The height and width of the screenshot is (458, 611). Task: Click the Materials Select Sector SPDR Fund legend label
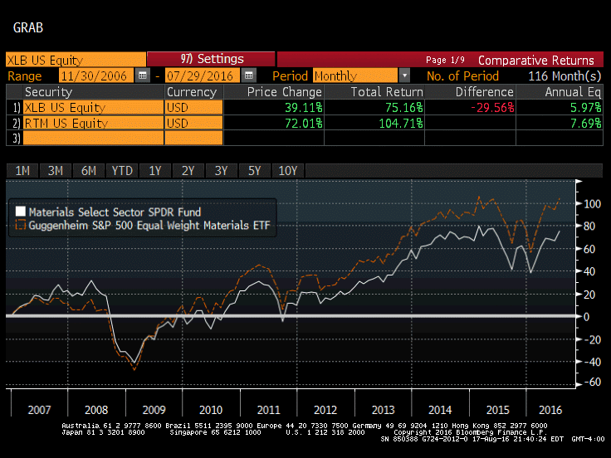pos(115,212)
